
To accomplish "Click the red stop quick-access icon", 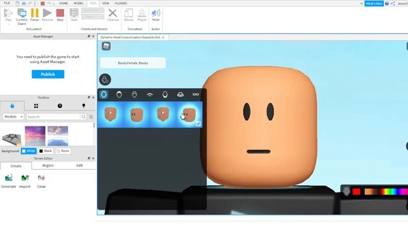I will [x=43, y=3].
